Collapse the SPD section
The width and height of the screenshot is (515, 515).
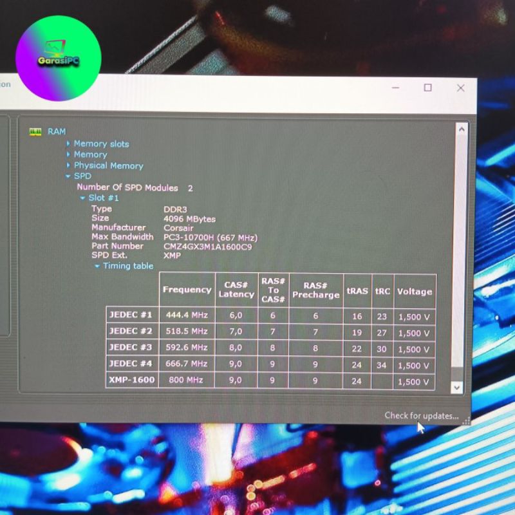coord(68,176)
